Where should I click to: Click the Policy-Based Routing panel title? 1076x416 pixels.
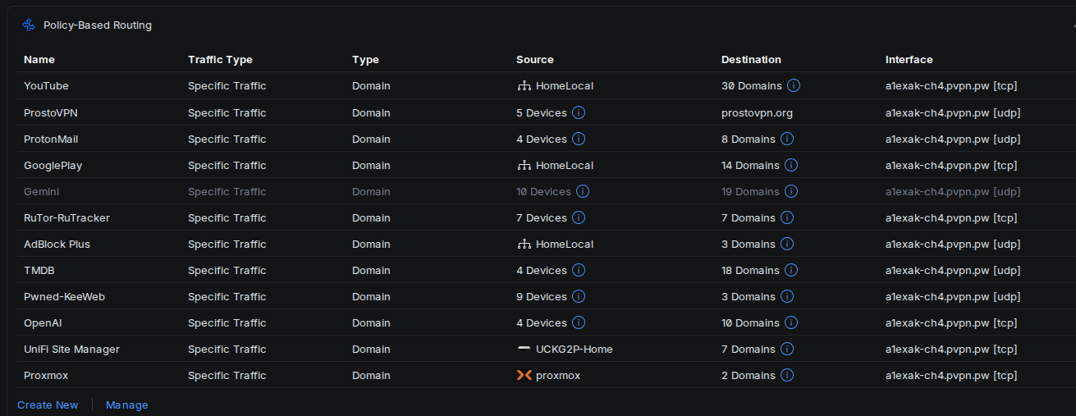pyautogui.click(x=98, y=25)
